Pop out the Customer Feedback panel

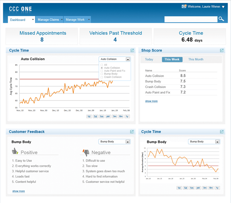click(x=132, y=132)
